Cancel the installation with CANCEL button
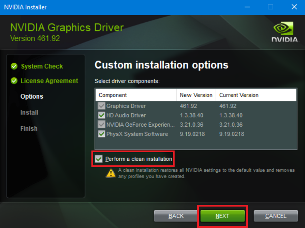This screenshot has height=228, width=305. [276, 216]
